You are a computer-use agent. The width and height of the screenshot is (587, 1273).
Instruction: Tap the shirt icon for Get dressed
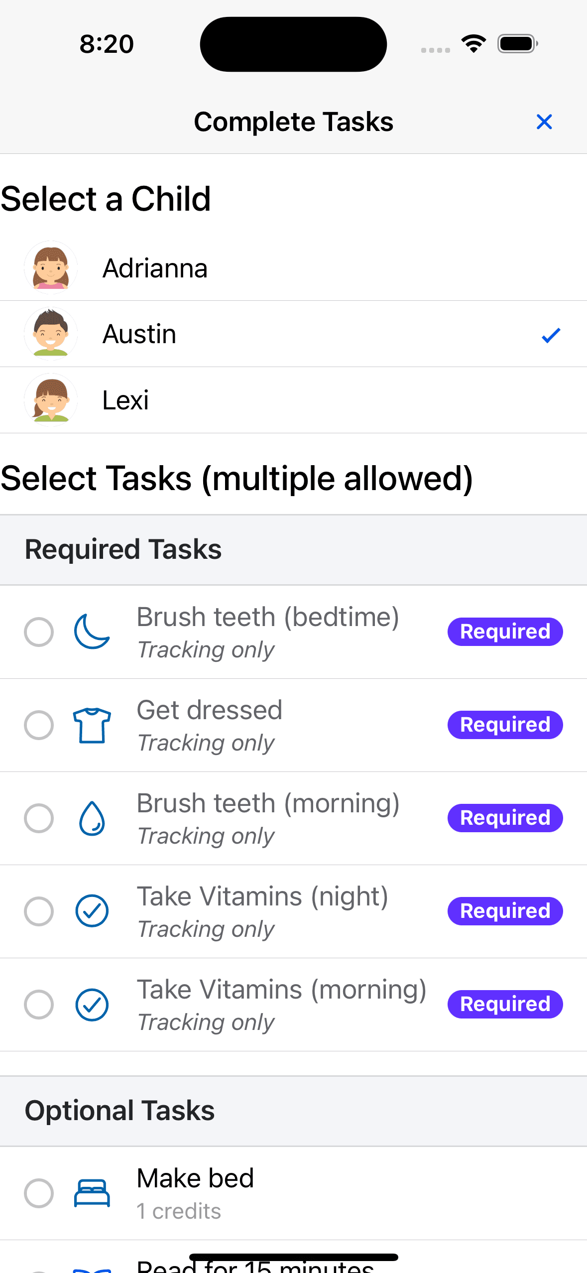click(x=92, y=725)
